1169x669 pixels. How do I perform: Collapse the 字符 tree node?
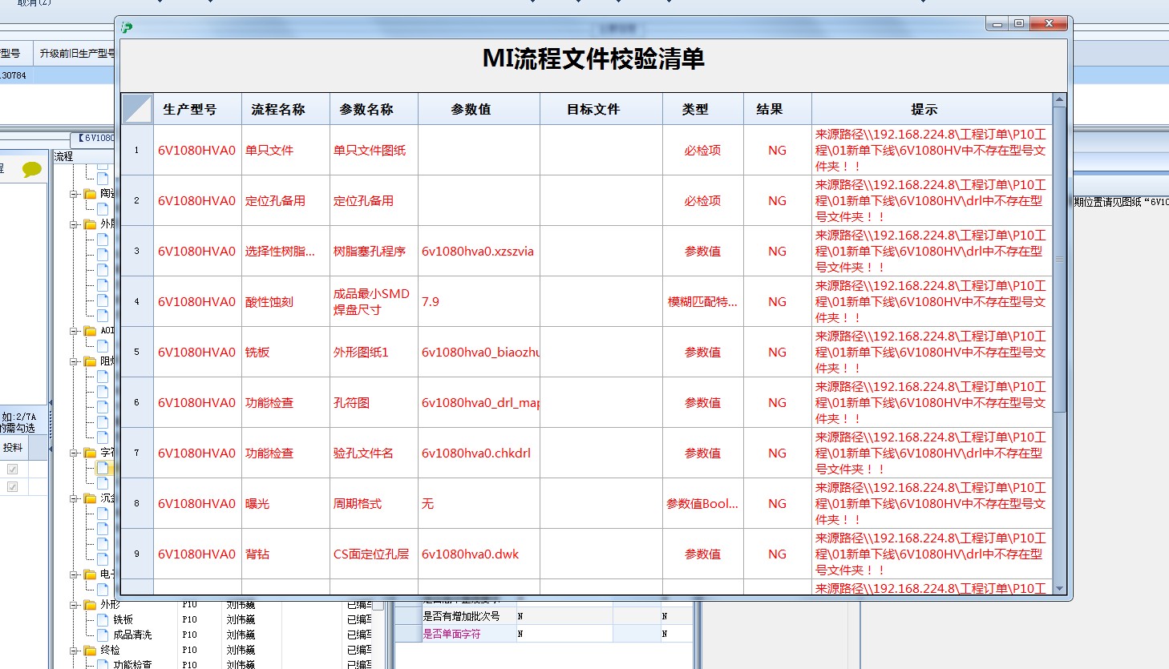(74, 453)
